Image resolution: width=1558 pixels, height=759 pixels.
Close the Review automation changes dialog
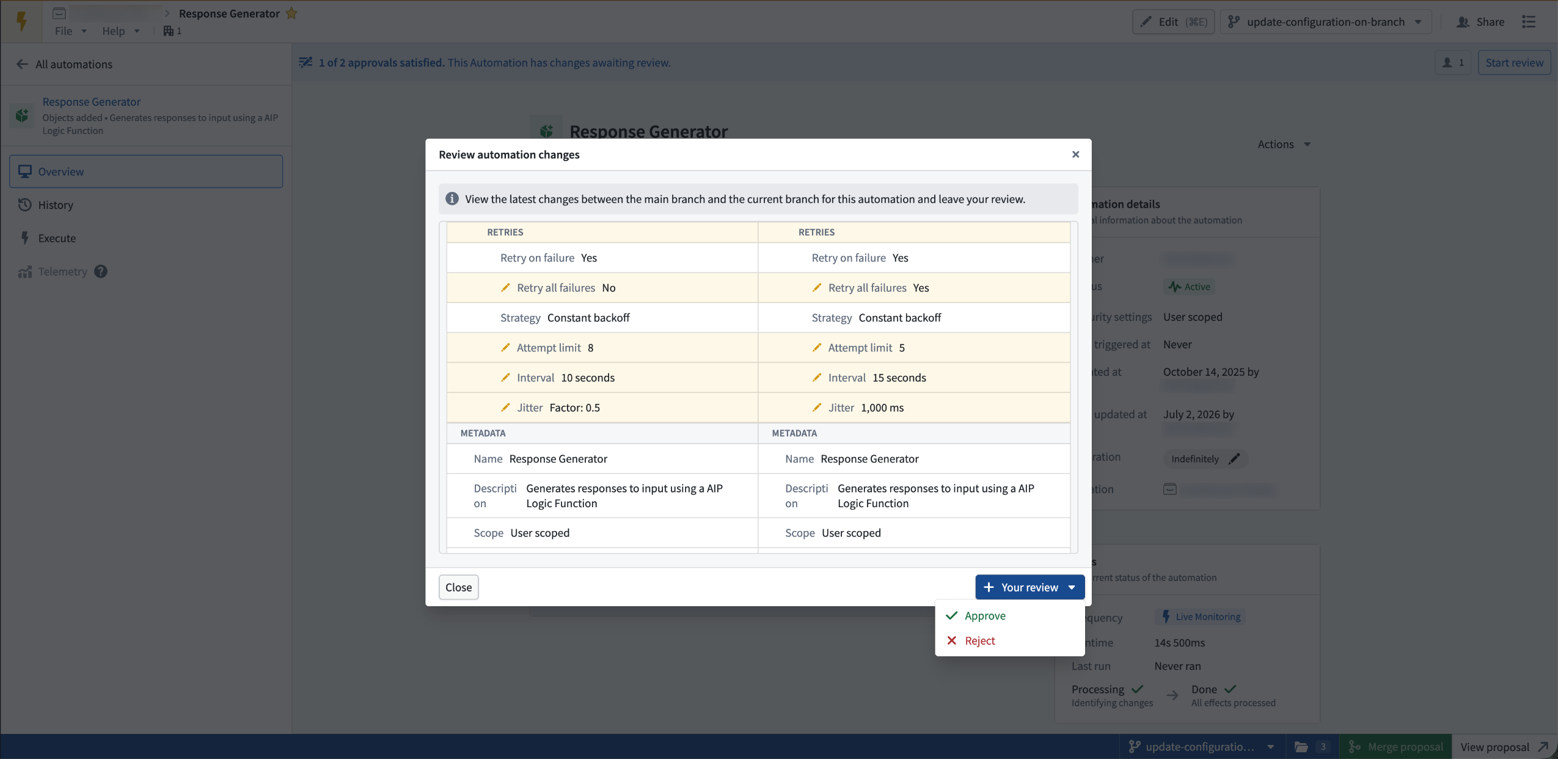1075,154
